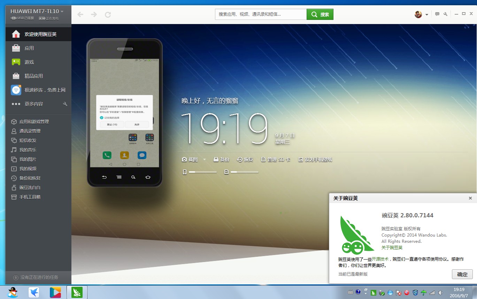Refresh the current page
The image size is (477, 299).
click(x=108, y=14)
